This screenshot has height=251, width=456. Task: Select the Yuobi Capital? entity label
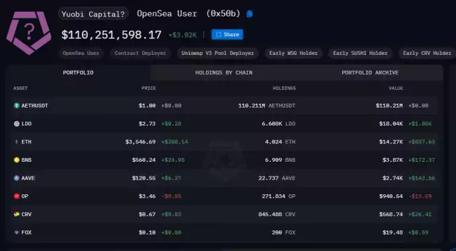[x=93, y=14]
